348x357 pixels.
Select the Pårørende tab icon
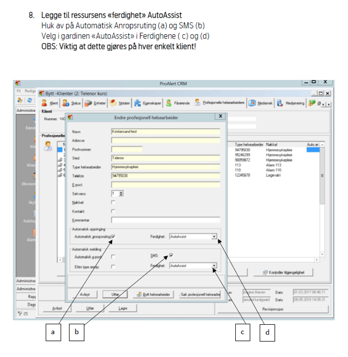click(x=169, y=103)
